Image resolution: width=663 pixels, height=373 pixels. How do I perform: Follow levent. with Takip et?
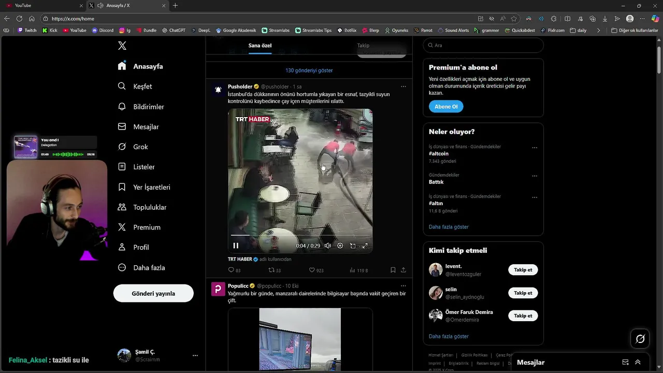(x=523, y=270)
